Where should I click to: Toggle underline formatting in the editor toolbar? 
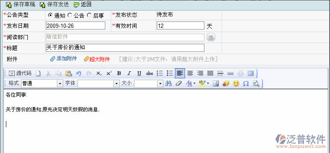click(139, 73)
